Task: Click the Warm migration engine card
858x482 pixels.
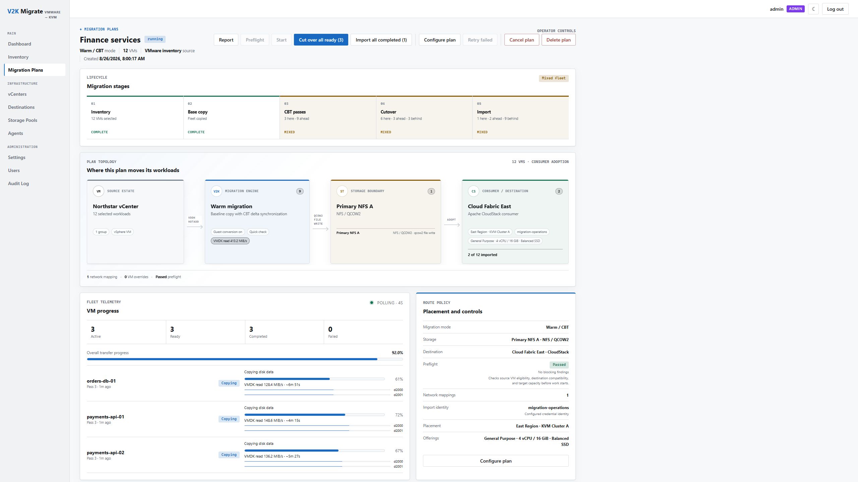Action: tap(257, 222)
